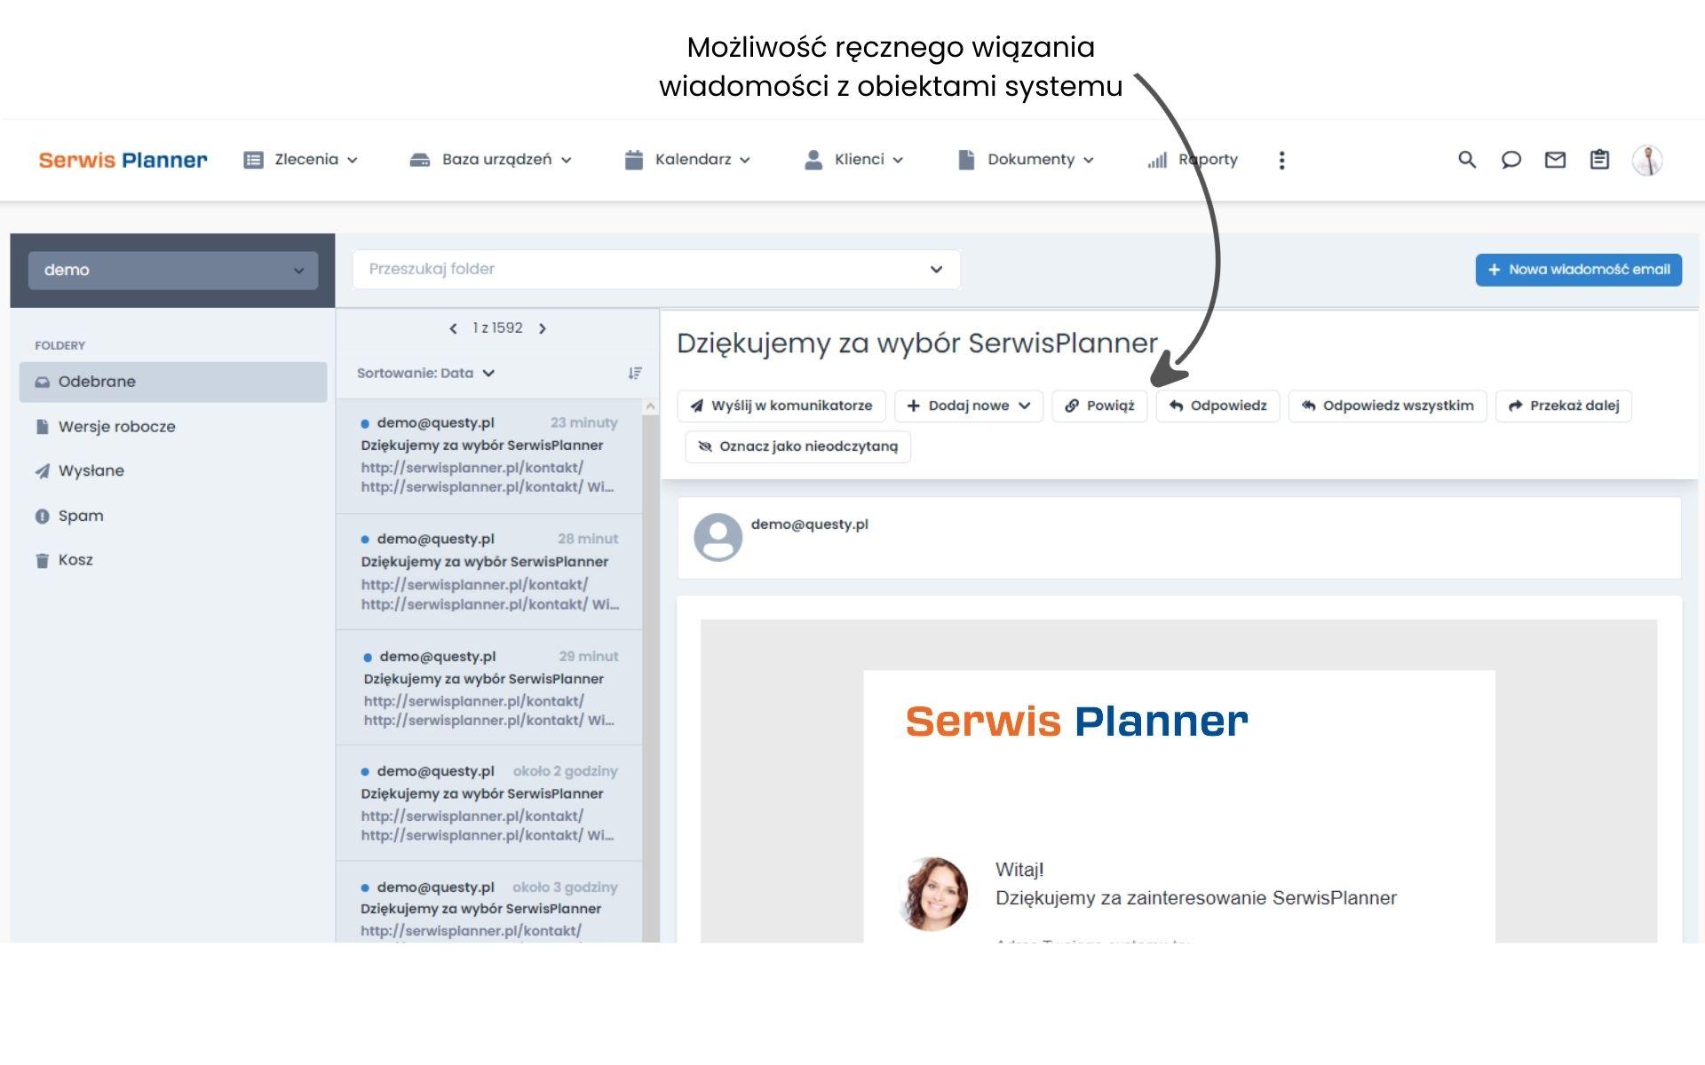Go to next message page arrow
This screenshot has width=1705, height=1065.
543,328
